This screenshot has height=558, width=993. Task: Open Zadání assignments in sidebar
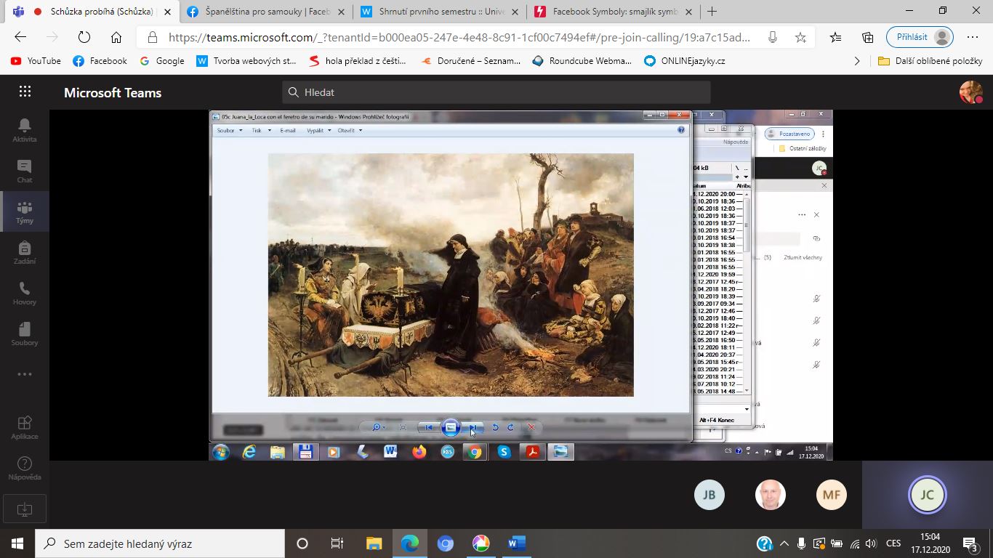pyautogui.click(x=25, y=252)
